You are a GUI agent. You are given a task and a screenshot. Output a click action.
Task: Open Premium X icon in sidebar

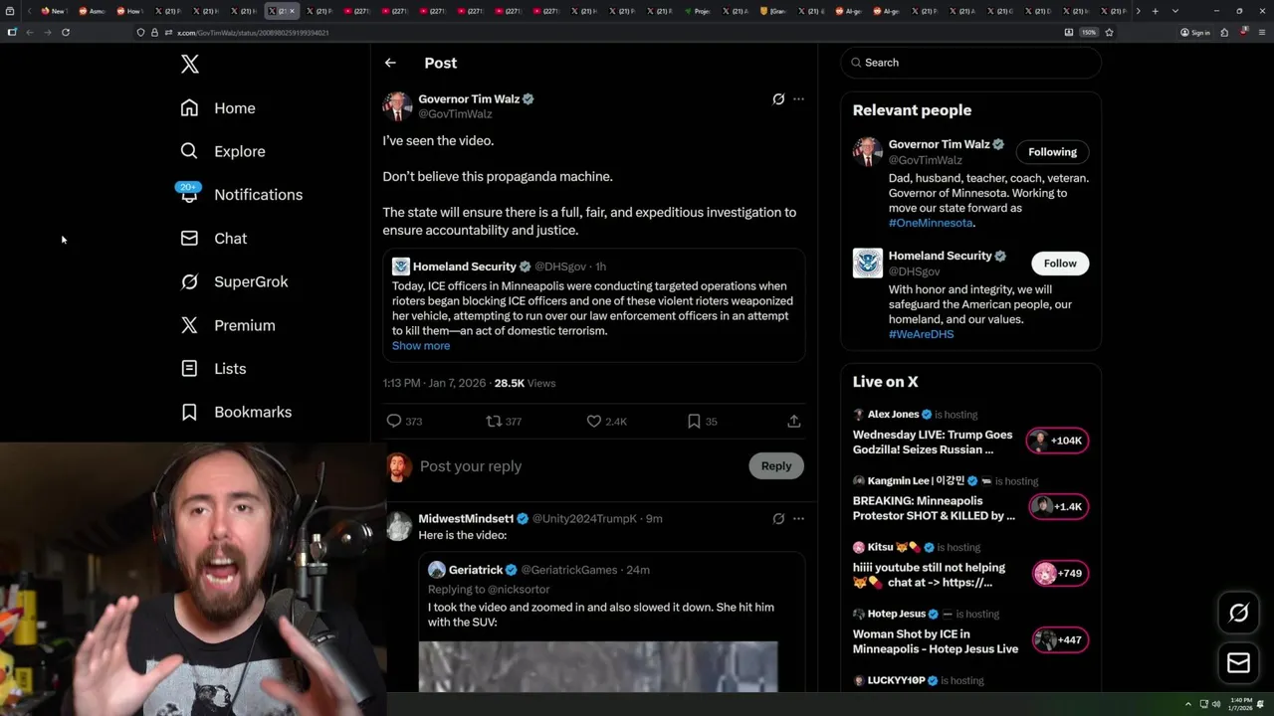coord(189,325)
